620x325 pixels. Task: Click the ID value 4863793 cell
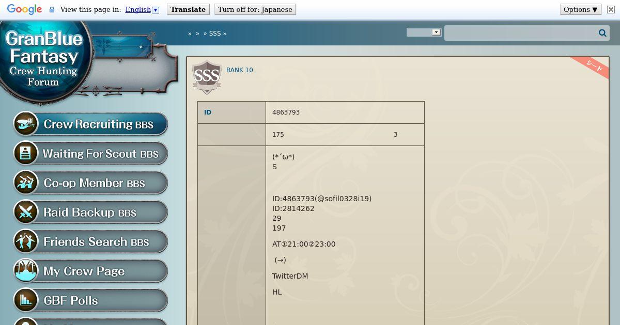pyautogui.click(x=345, y=112)
